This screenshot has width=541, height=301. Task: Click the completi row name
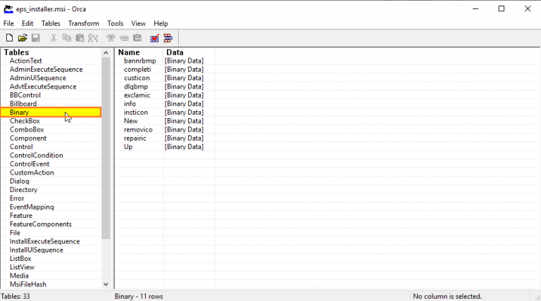point(137,69)
